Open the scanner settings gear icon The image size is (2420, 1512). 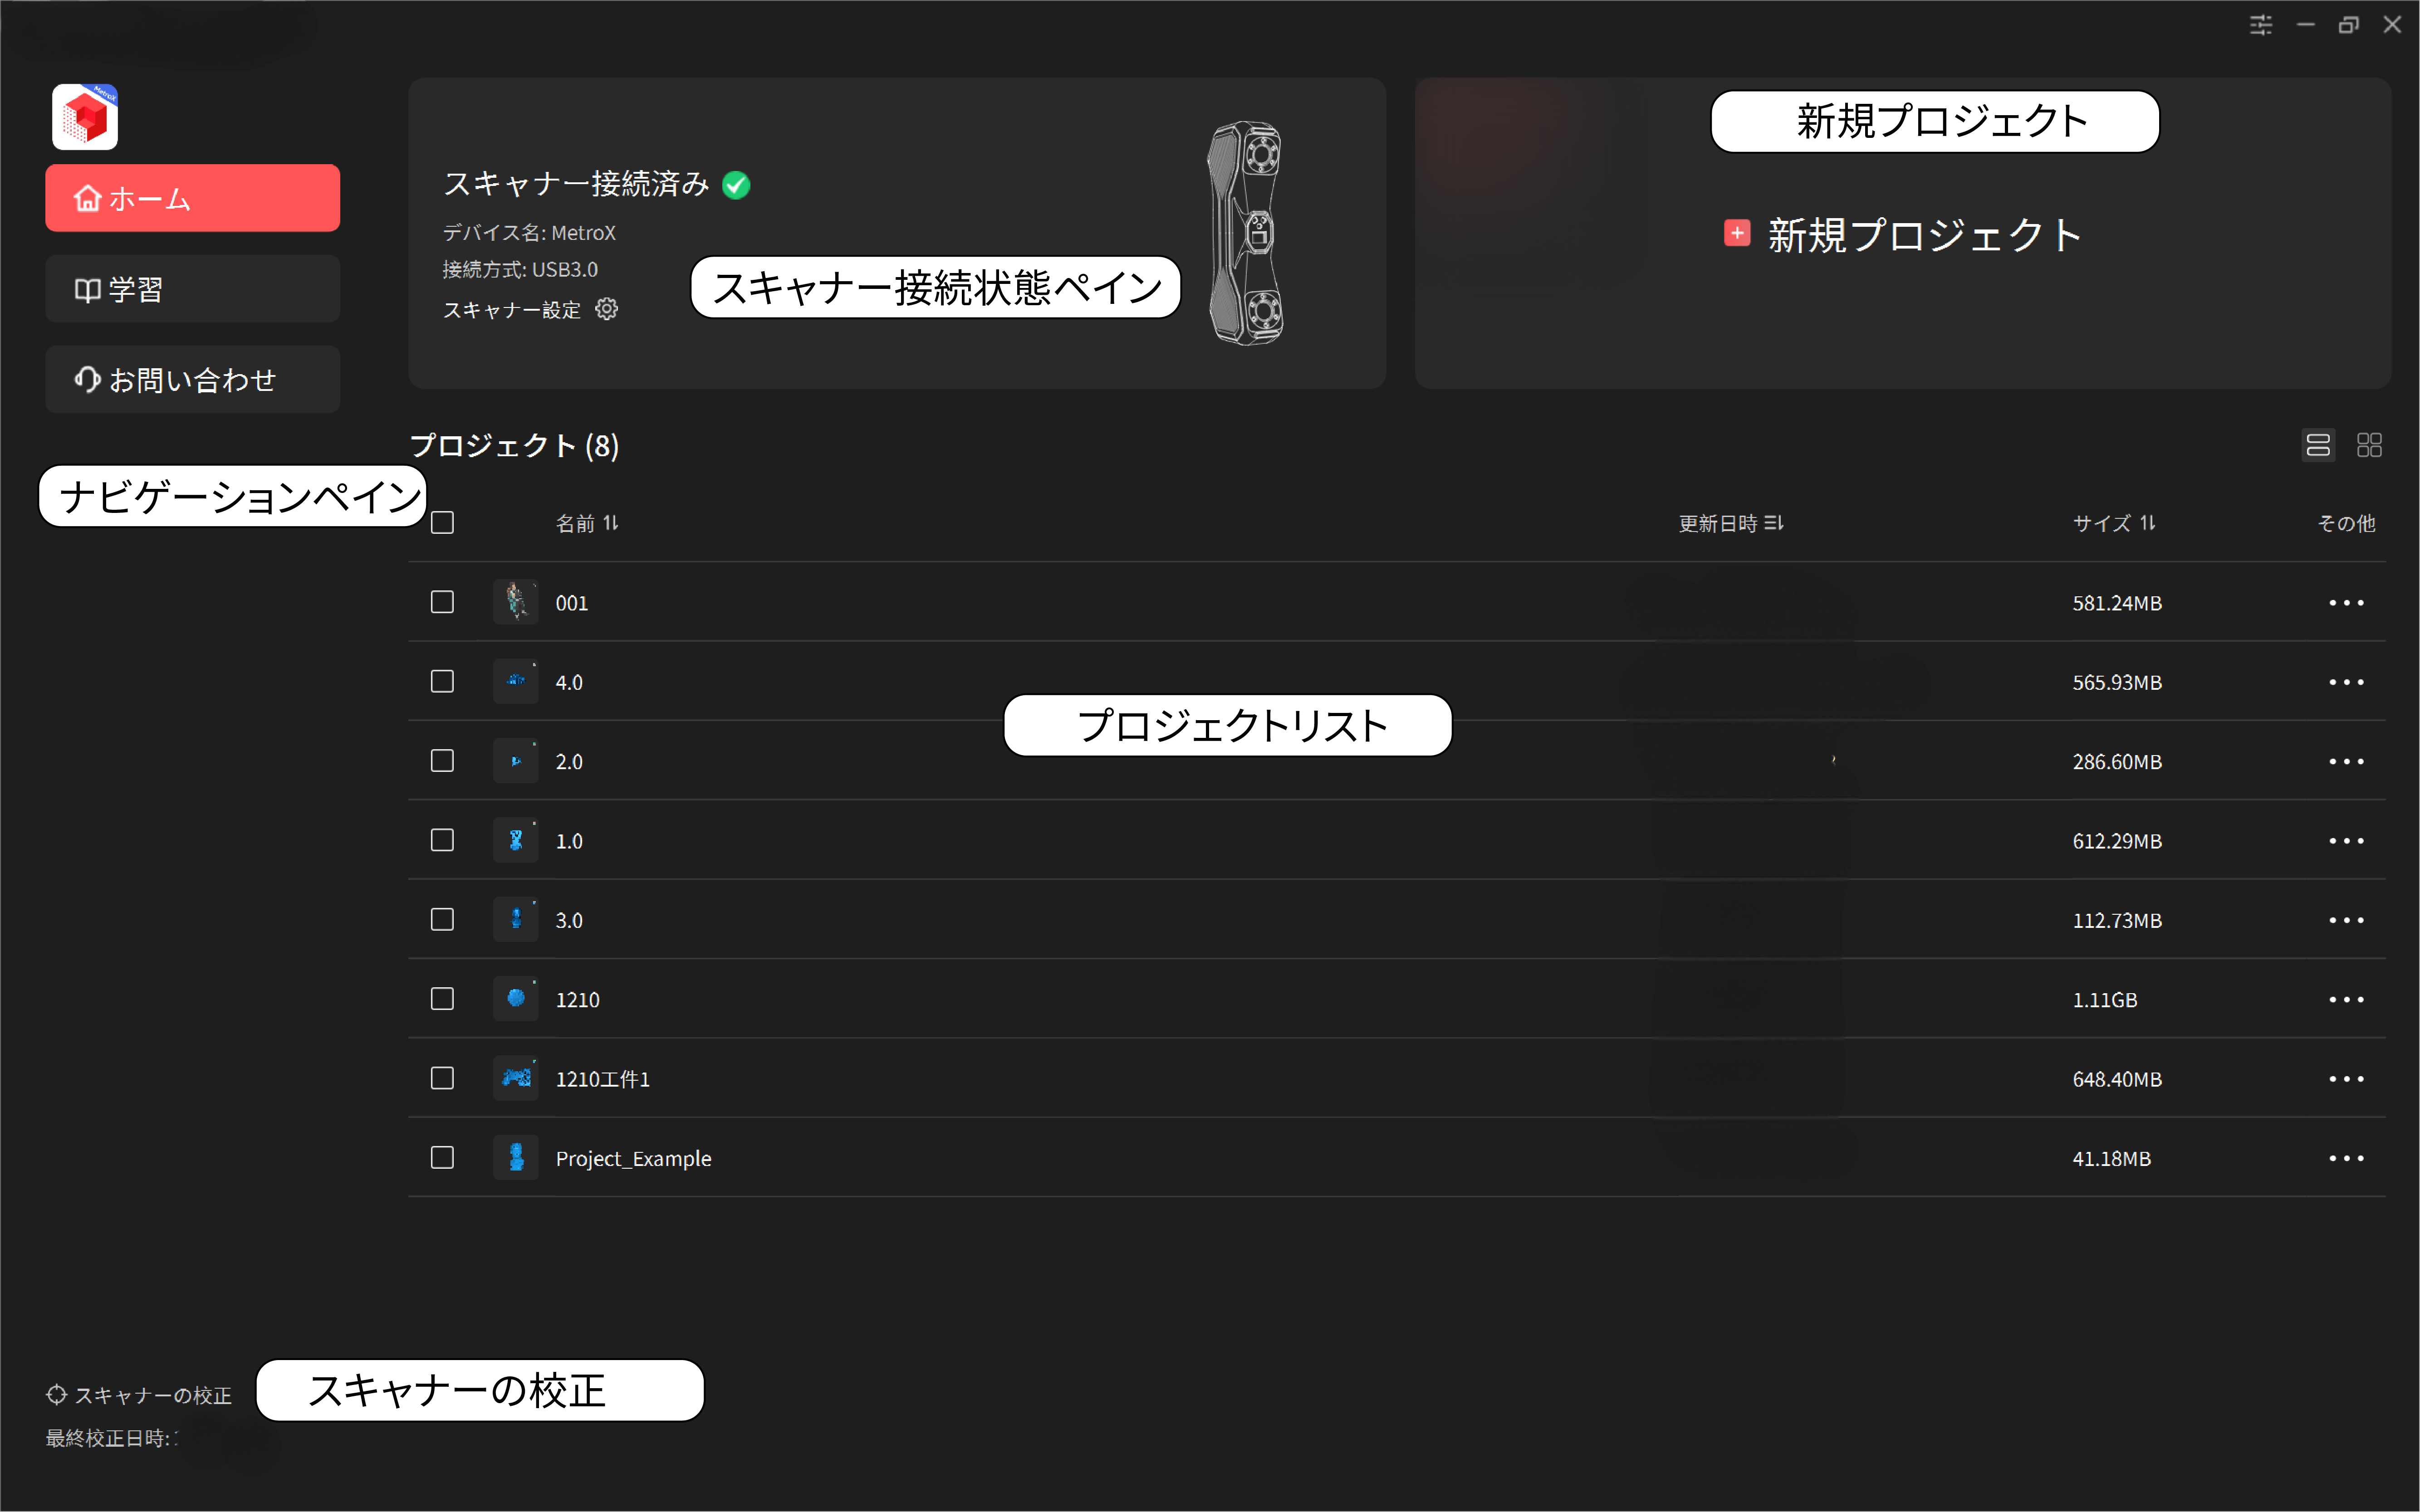tap(607, 309)
